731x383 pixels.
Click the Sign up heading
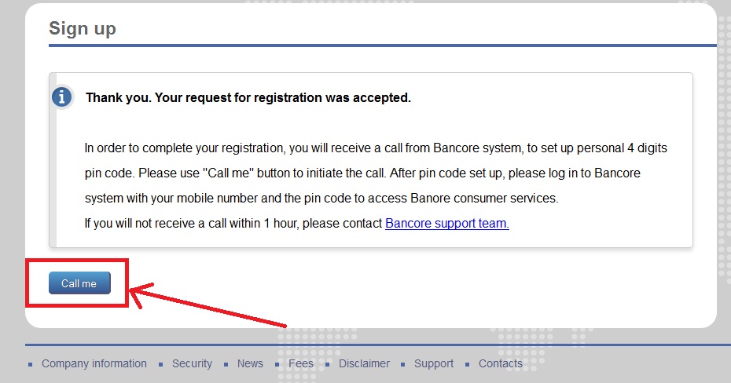coord(83,29)
